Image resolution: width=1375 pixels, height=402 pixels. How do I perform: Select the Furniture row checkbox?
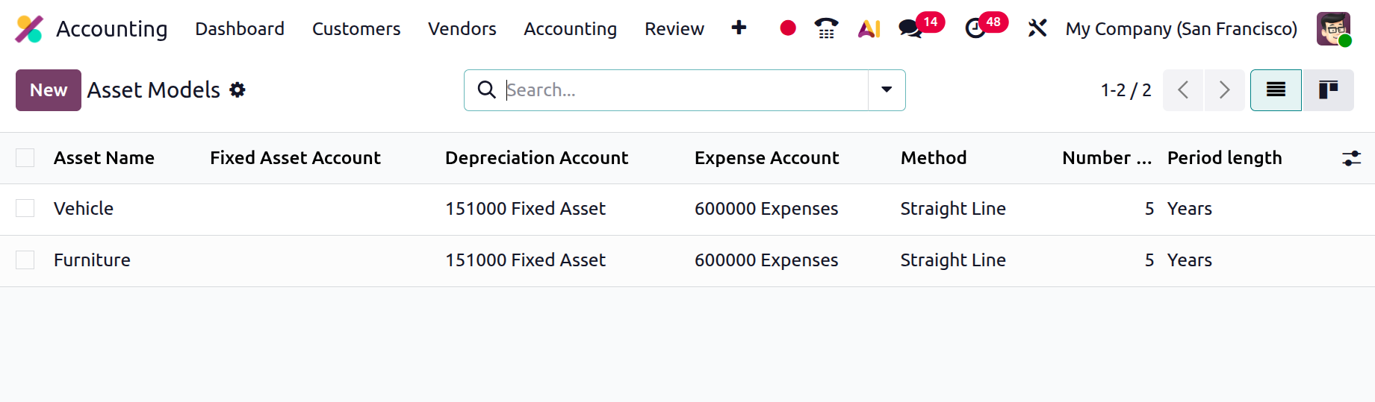25,260
